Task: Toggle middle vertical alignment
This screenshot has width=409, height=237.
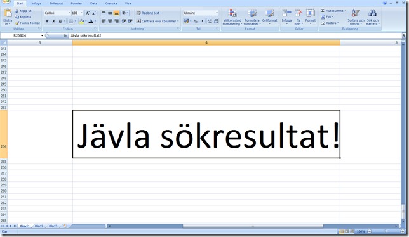Action: point(110,13)
